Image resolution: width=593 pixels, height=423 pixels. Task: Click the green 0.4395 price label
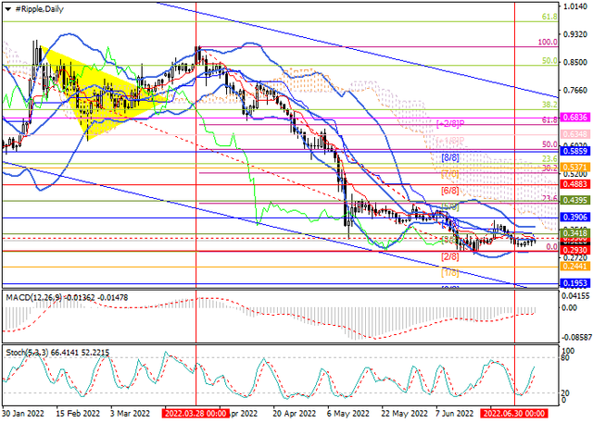576,200
